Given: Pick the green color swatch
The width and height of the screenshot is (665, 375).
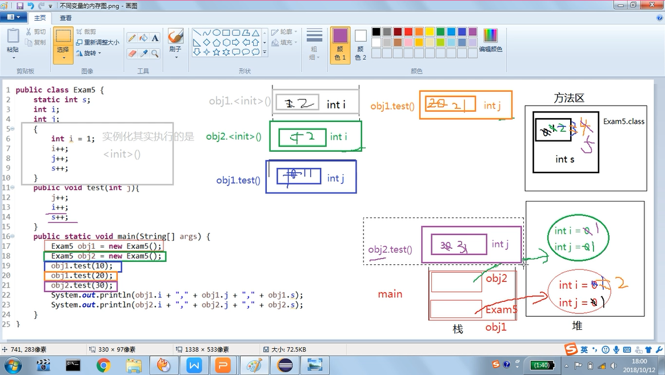Looking at the screenshot, I should 440,32.
